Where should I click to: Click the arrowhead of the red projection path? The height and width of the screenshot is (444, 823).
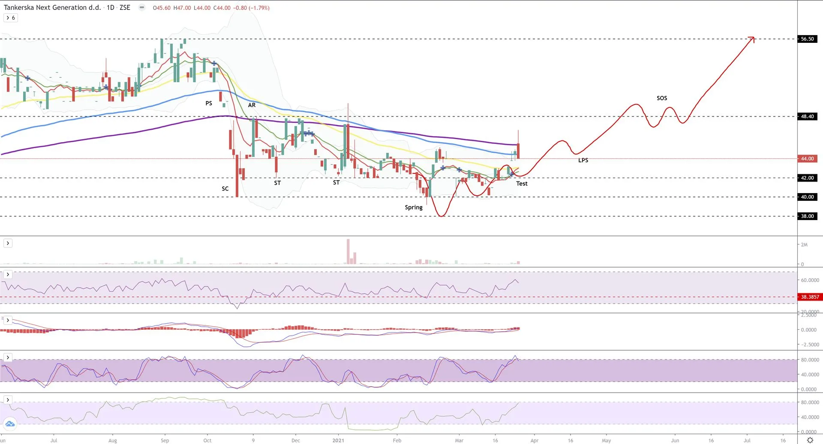tap(752, 39)
